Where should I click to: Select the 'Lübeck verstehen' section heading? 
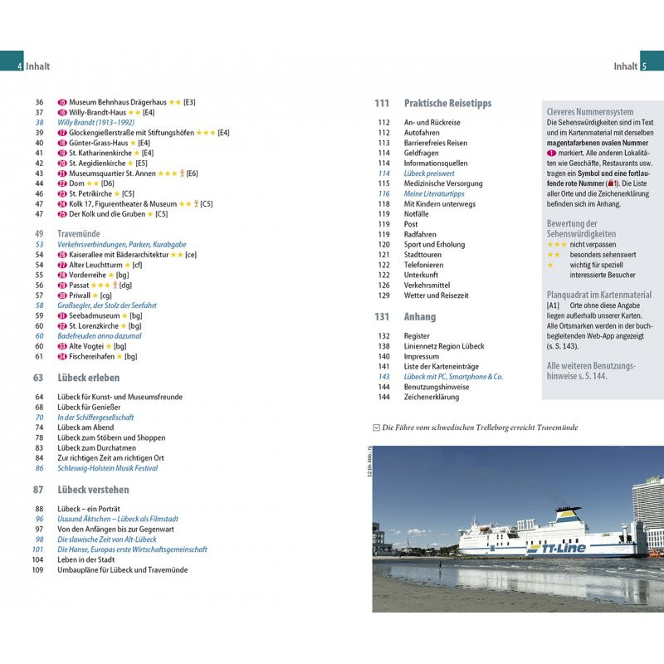click(x=92, y=490)
